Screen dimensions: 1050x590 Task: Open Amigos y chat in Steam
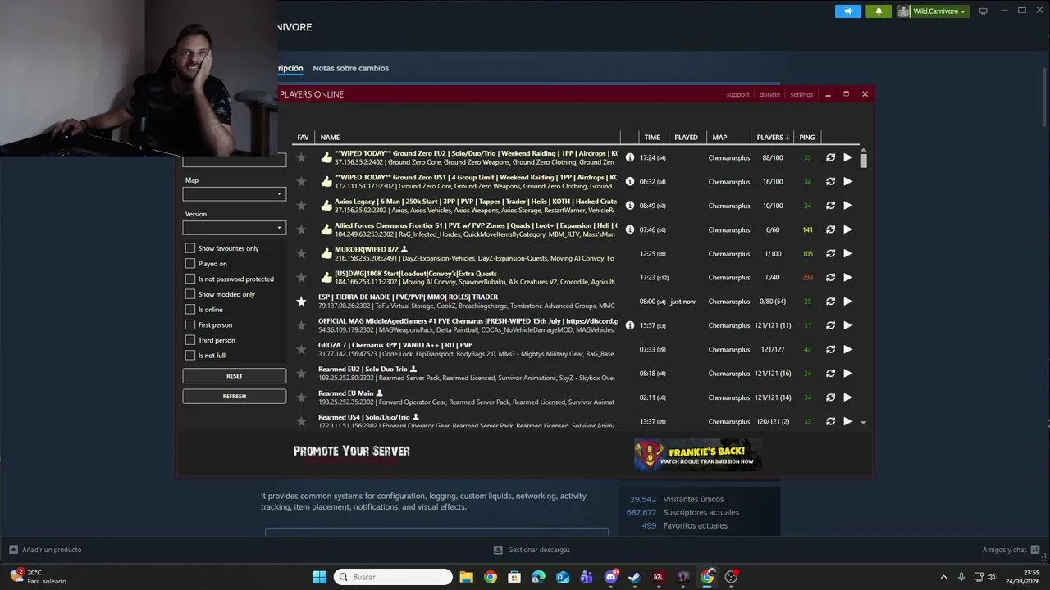coord(1010,550)
